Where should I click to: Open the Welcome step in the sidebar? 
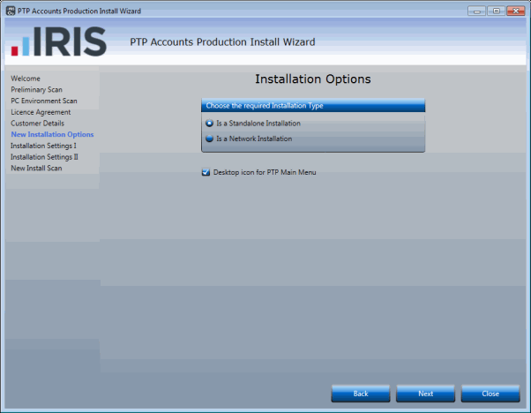pos(26,79)
